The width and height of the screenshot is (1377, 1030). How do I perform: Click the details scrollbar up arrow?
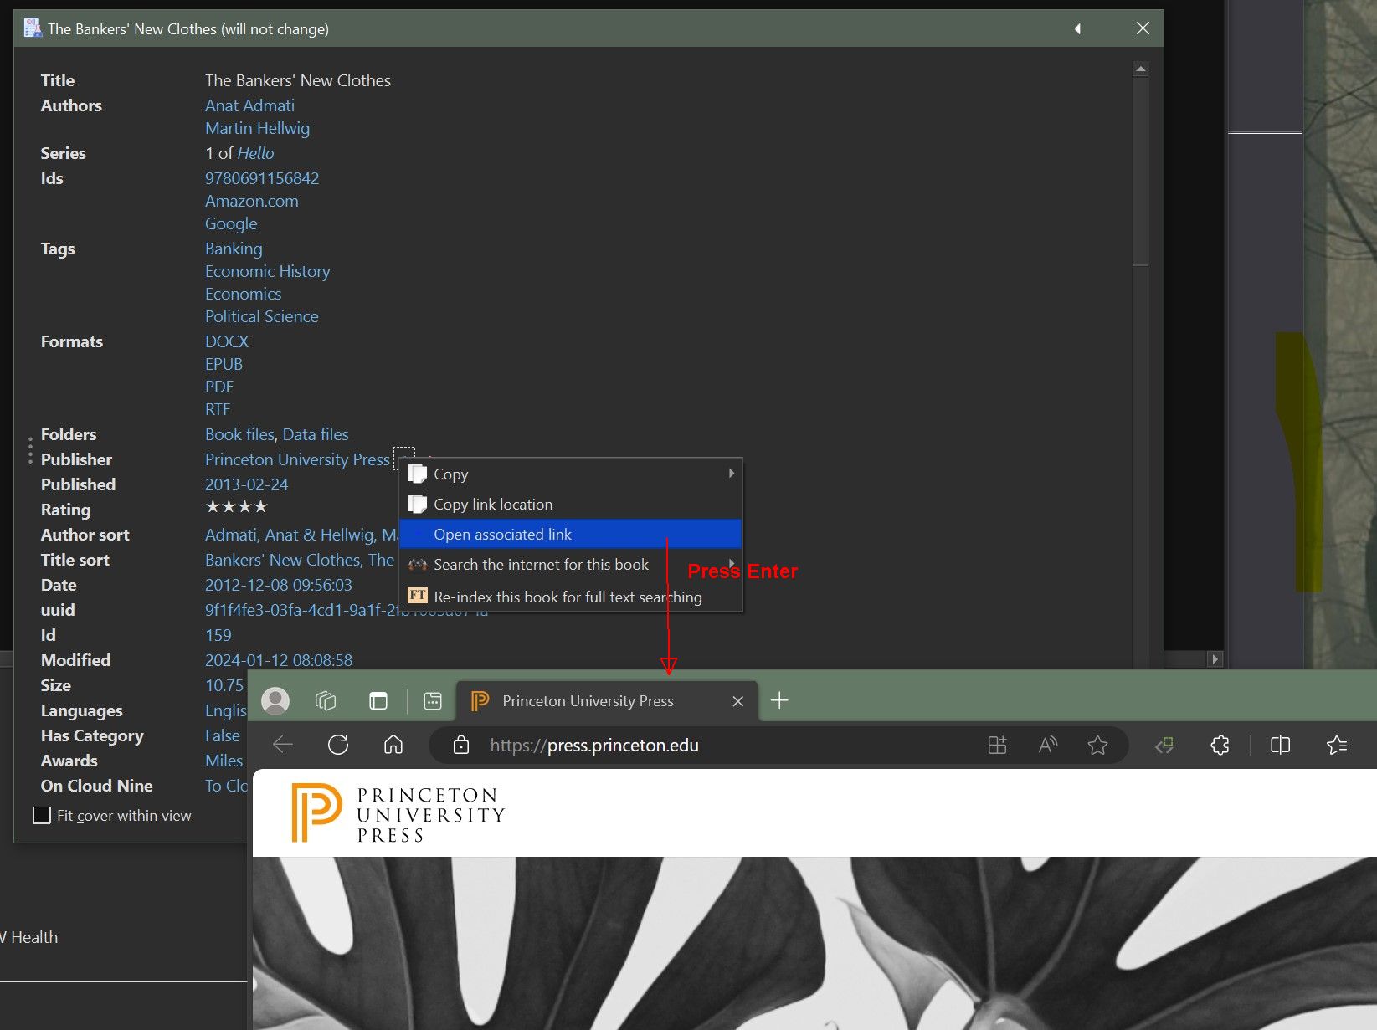[x=1140, y=69]
